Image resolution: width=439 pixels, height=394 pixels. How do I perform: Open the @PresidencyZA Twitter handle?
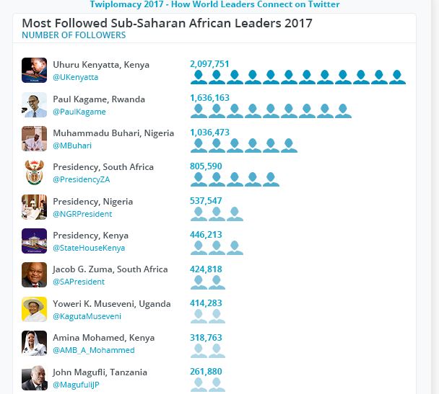81,179
